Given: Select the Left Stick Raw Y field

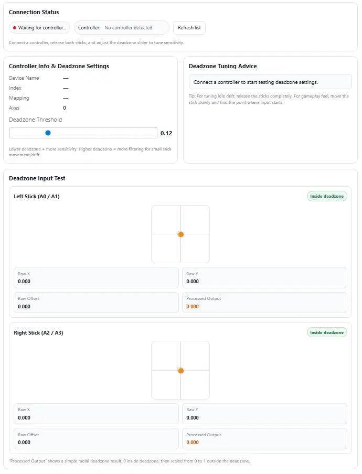Looking at the screenshot, I should coord(264,277).
